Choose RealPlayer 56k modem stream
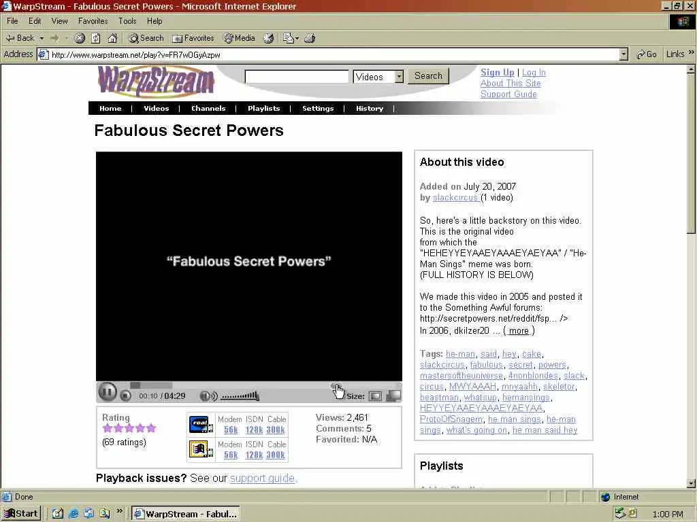 pos(230,430)
